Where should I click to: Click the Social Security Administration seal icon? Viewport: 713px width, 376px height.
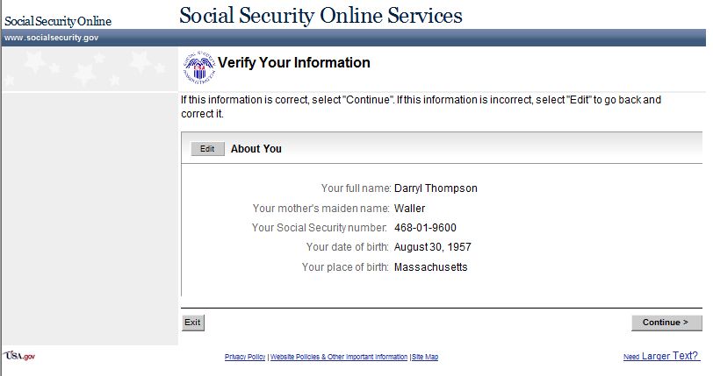(198, 66)
